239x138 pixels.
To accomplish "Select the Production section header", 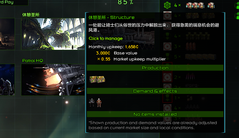I will [155, 68].
